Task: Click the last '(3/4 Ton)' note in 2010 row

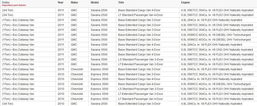Action: [7, 104]
